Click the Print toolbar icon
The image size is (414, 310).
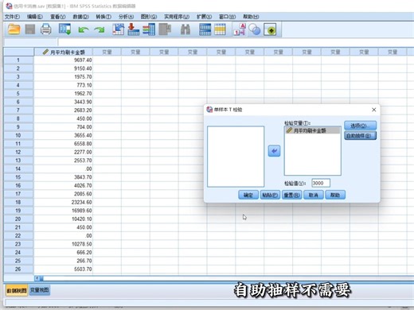click(46, 29)
